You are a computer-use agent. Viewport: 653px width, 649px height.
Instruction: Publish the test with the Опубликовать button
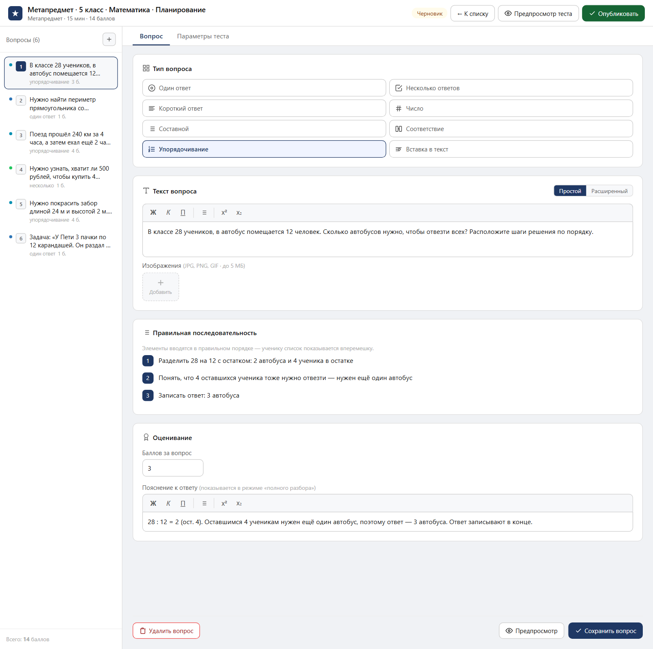point(613,13)
